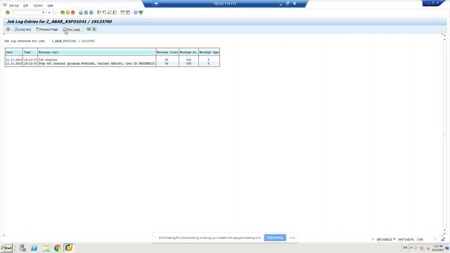Click the Find binoculars icon

[x=86, y=13]
